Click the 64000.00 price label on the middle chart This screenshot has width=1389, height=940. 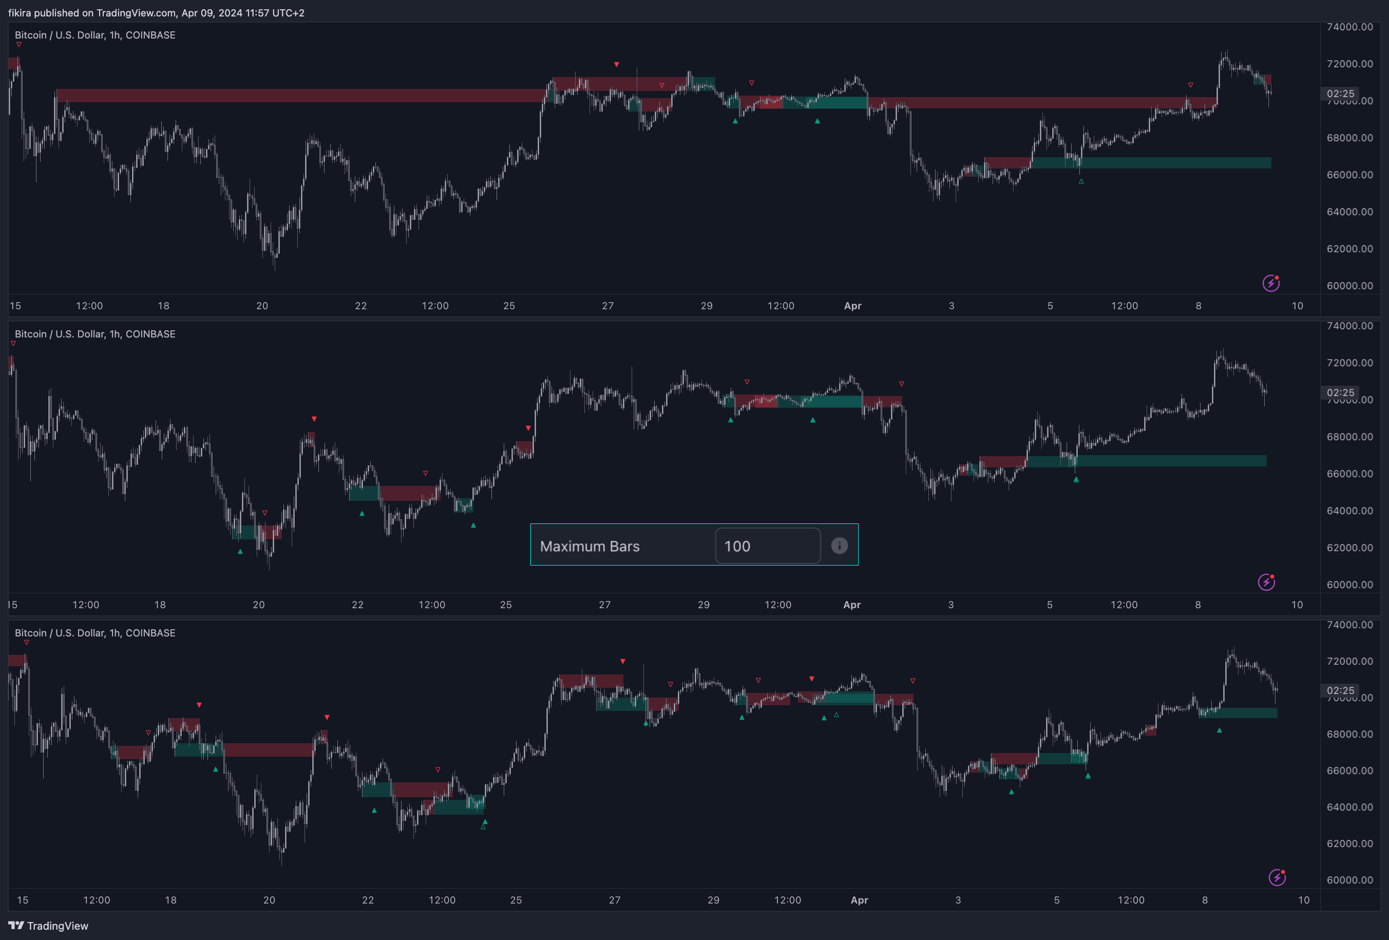(1349, 511)
